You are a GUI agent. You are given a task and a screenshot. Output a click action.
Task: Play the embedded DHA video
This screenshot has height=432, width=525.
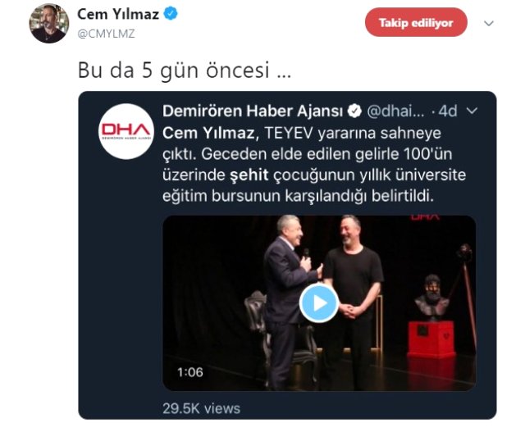click(319, 303)
